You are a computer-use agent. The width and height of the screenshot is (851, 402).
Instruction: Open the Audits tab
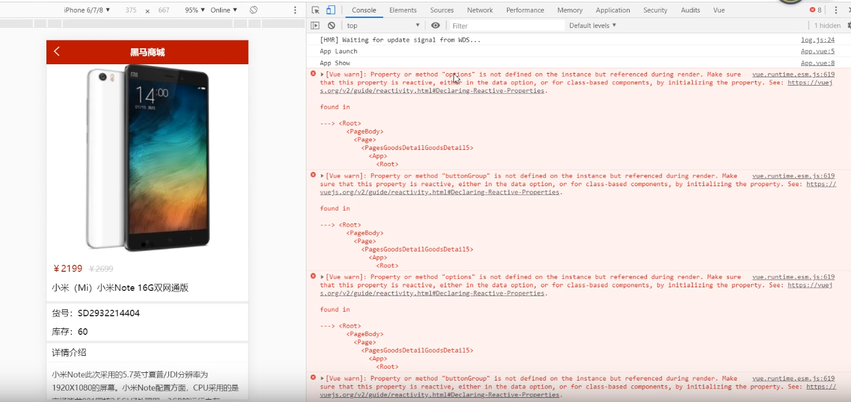pyautogui.click(x=690, y=10)
